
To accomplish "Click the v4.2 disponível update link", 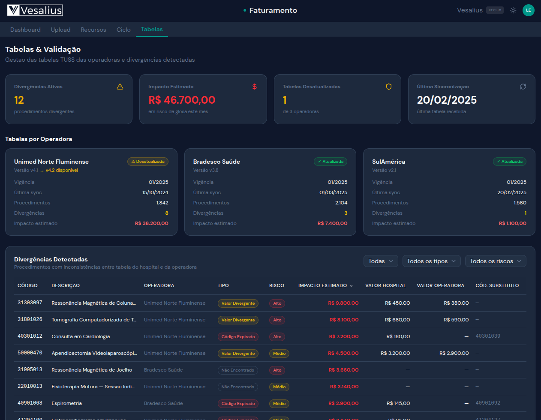I will [62, 170].
